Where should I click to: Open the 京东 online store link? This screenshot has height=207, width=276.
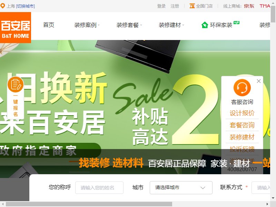click(249, 6)
